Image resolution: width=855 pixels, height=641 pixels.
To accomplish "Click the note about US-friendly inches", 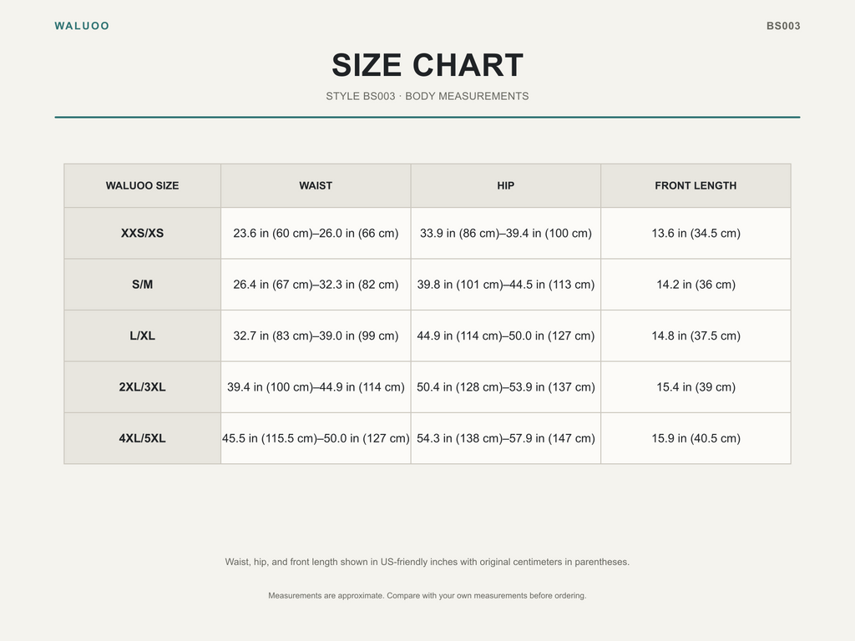I will [x=427, y=562].
